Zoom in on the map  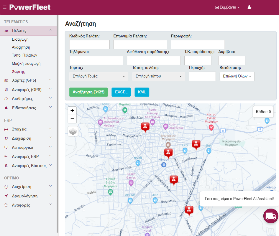pyautogui.click(x=72, y=110)
